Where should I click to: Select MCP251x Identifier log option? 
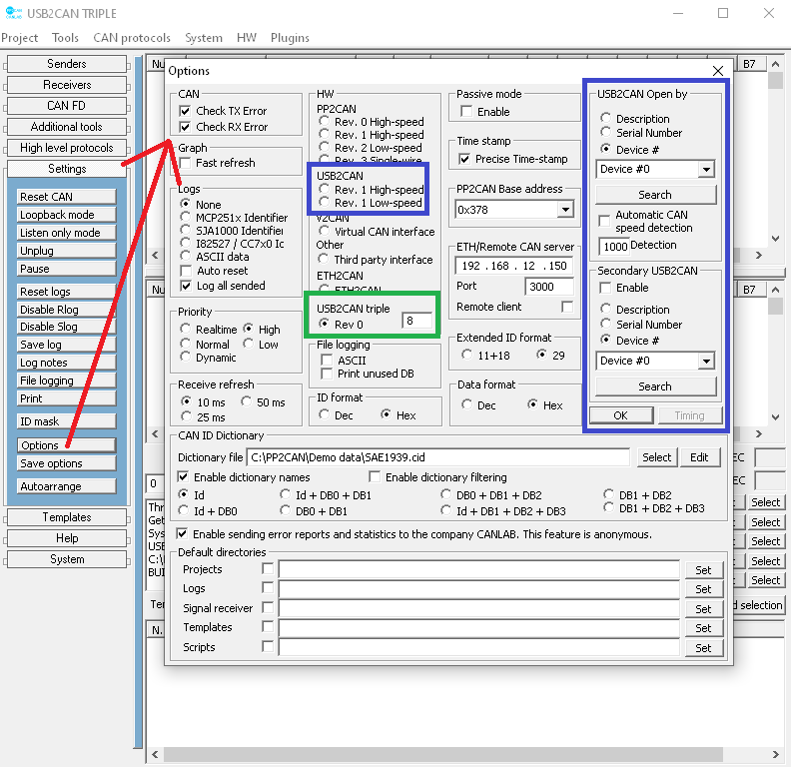[185, 217]
